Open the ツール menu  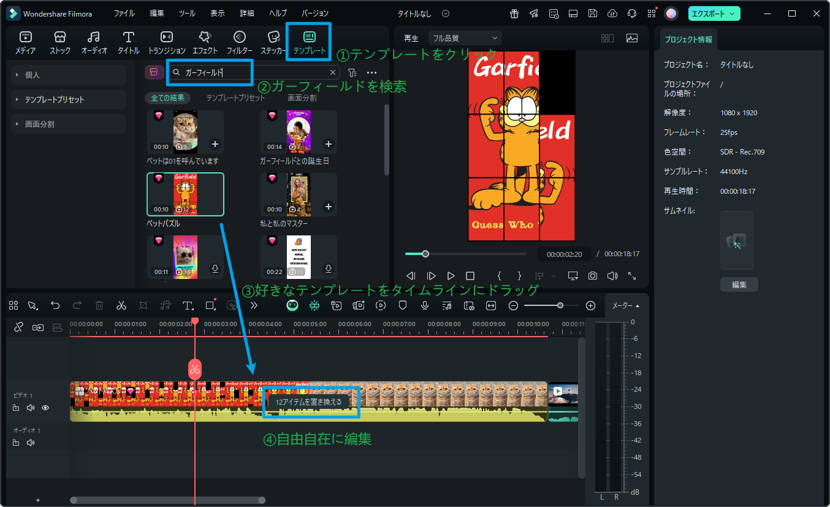coord(187,13)
